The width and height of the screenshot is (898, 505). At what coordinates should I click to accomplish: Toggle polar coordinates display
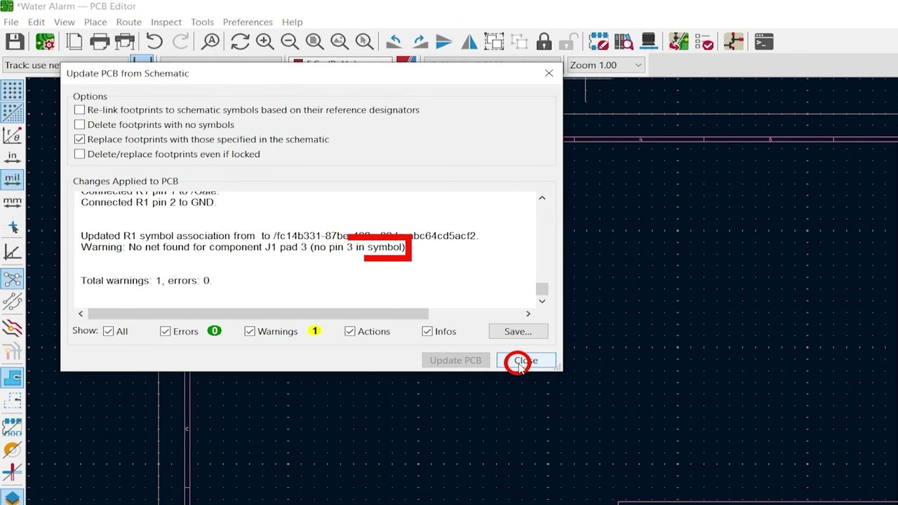click(13, 135)
